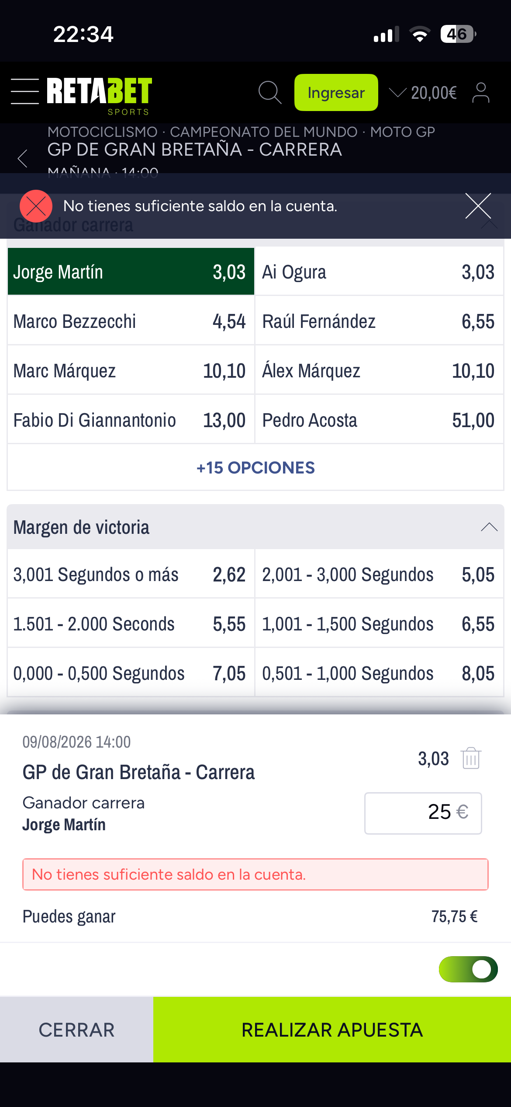Tap the RETABET Sports logo
Screen dimensions: 511x1107
[100, 96]
